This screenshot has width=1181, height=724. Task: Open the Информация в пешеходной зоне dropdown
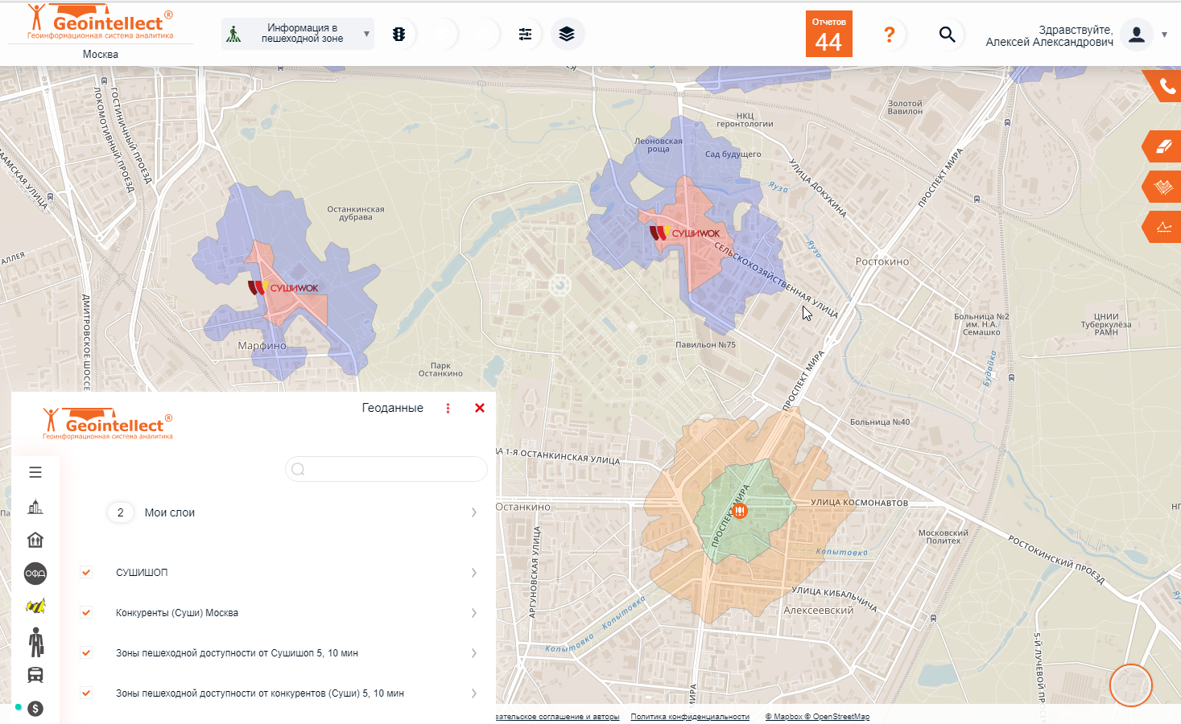coord(298,34)
